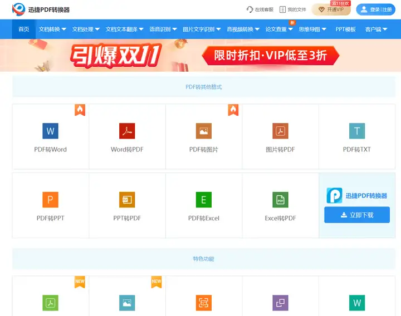401x316 pixels.
Task: Click the user avatar icon in login button
Action: point(364,9)
